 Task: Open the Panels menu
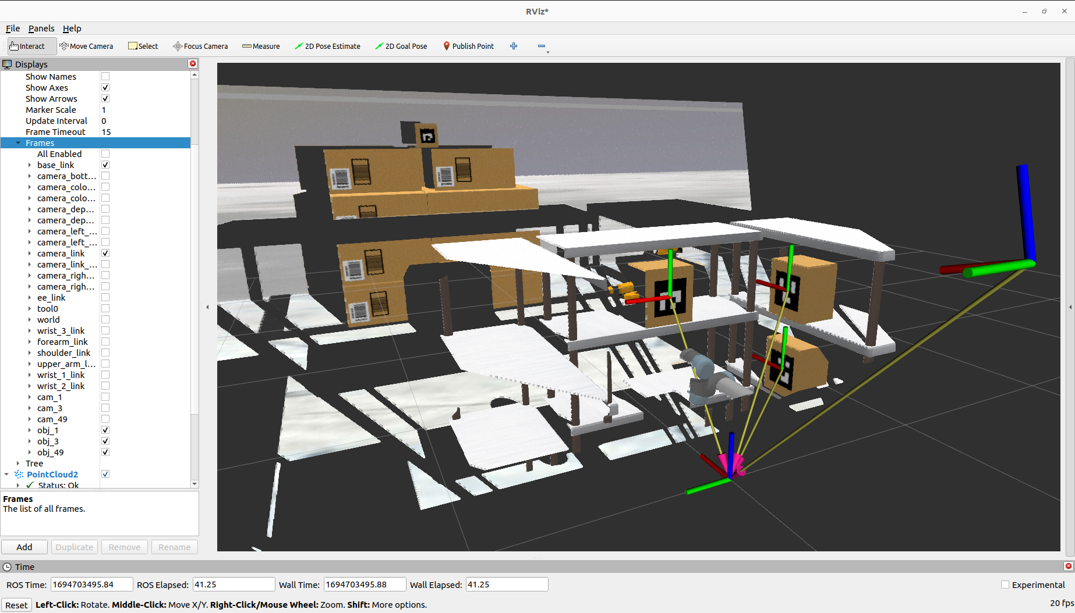pyautogui.click(x=41, y=28)
